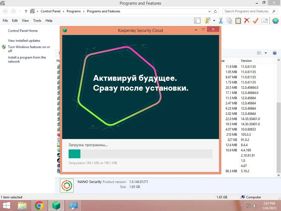This screenshot has width=281, height=211.
Task: Select version 5.19.2 row
Action: click(245, 171)
